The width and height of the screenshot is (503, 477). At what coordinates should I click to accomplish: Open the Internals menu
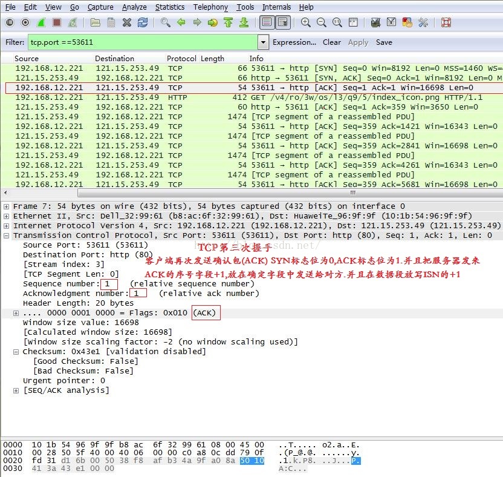(x=276, y=7)
